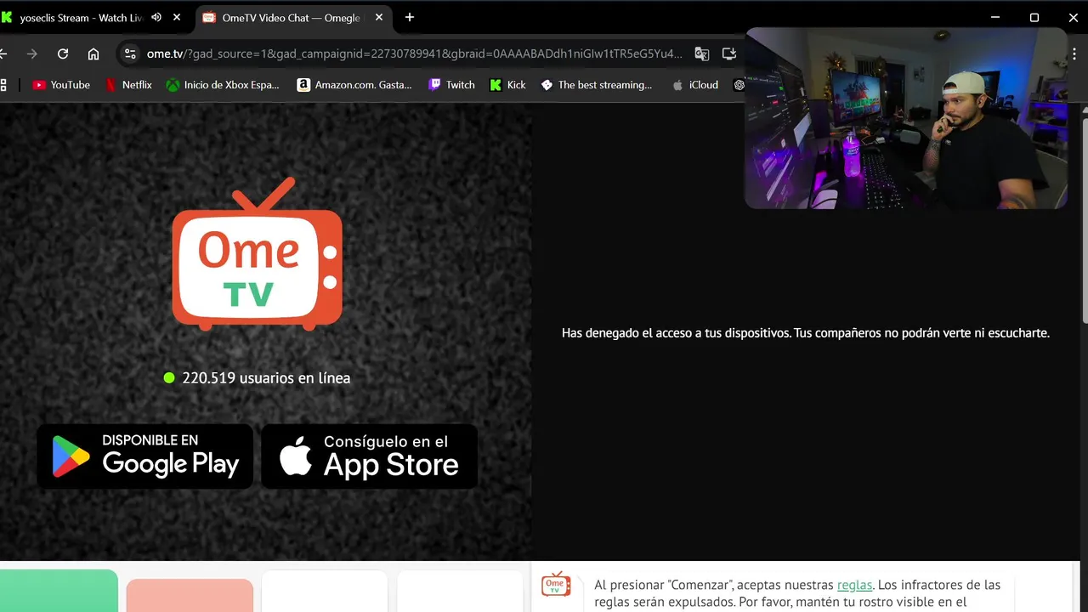Minimize the browser window
The image size is (1088, 612).
[995, 17]
